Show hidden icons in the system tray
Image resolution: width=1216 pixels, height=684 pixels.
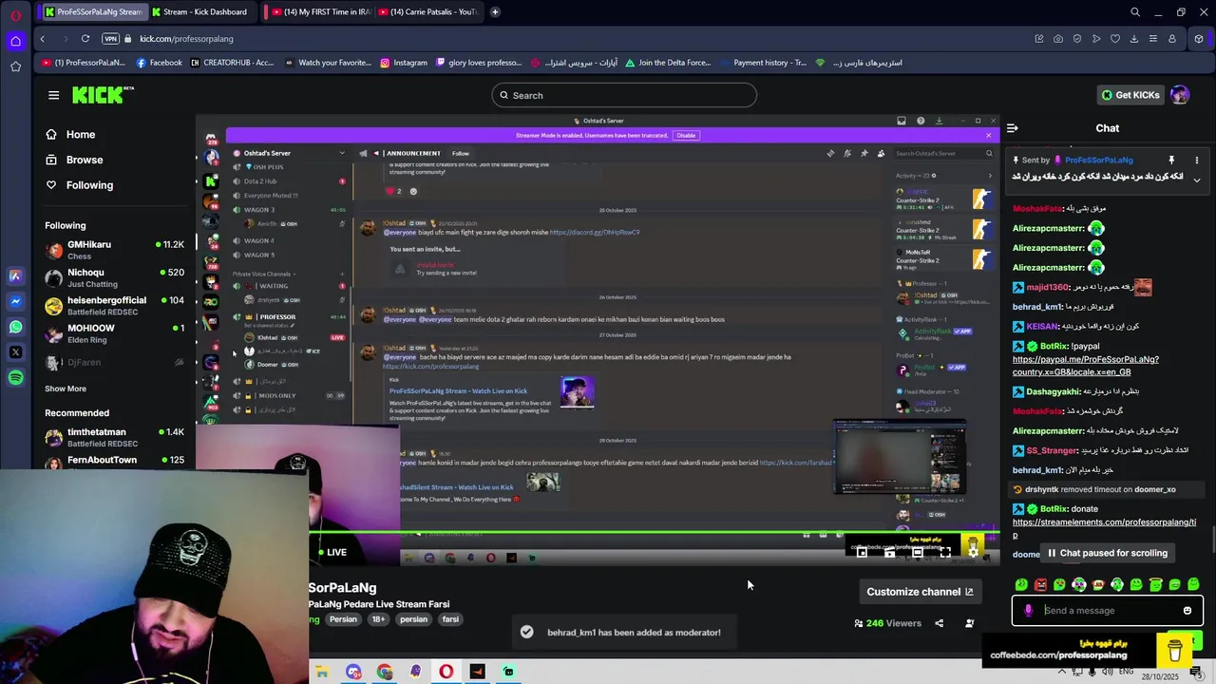1062,672
